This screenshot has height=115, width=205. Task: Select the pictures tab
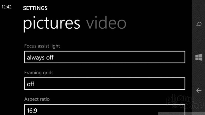click(52, 24)
